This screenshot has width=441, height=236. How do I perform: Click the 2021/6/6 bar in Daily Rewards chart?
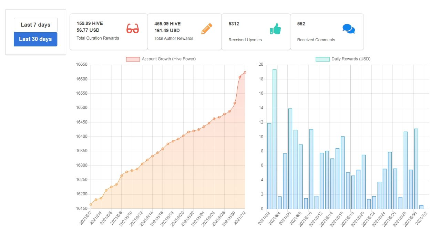290,159
